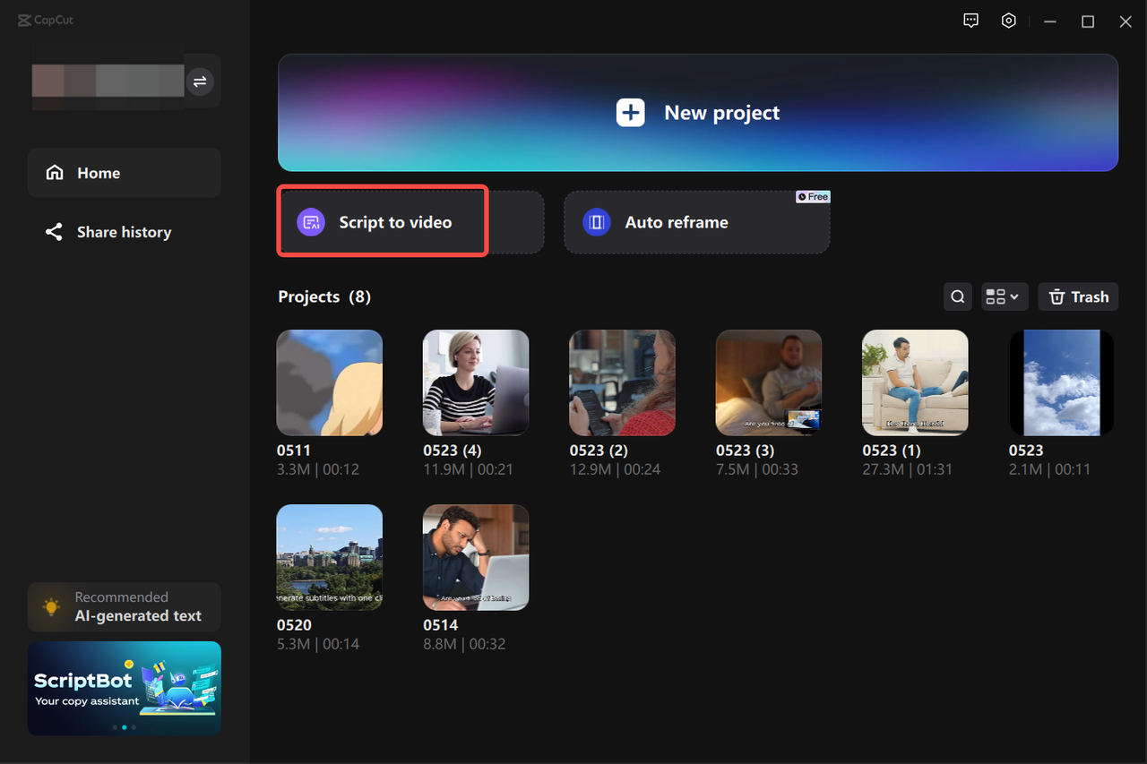Click the Free badge on Auto reframe
This screenshot has height=764, width=1147.
pyautogui.click(x=814, y=197)
